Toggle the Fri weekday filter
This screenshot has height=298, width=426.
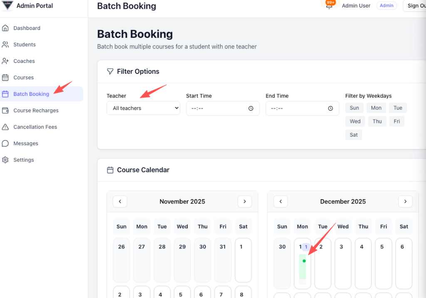pos(396,121)
